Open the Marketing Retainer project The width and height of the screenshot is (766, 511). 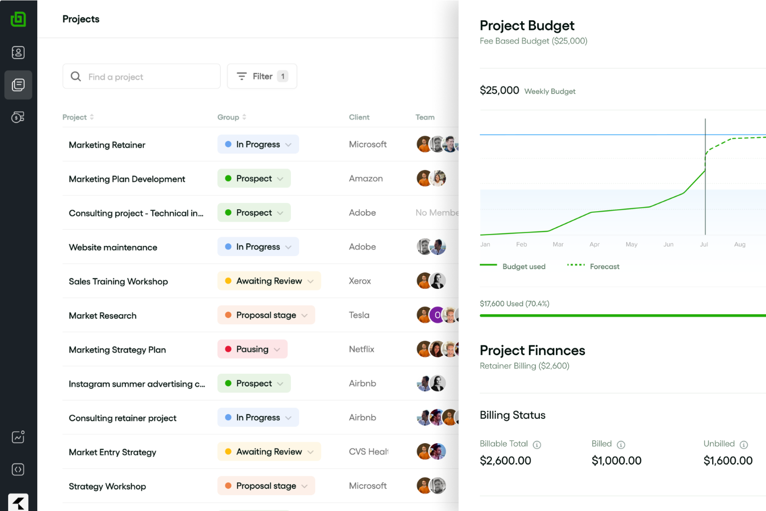pyautogui.click(x=107, y=145)
